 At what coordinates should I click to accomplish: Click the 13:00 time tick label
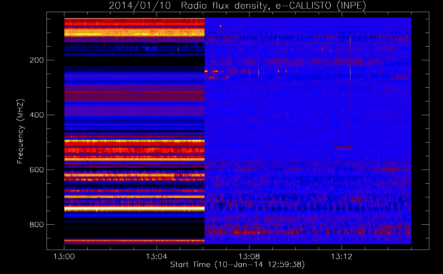point(64,257)
